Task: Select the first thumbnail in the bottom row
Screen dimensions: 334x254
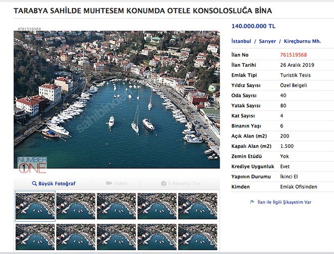Action: point(35,237)
